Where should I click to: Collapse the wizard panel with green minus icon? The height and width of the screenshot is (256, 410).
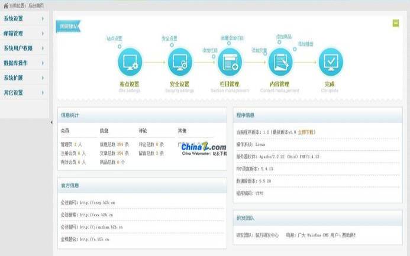(x=395, y=23)
